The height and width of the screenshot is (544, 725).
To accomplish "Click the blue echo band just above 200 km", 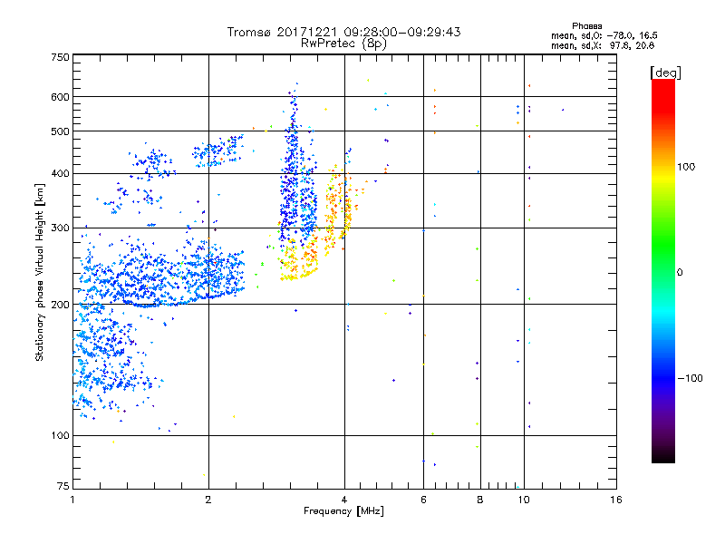I will [x=162, y=277].
